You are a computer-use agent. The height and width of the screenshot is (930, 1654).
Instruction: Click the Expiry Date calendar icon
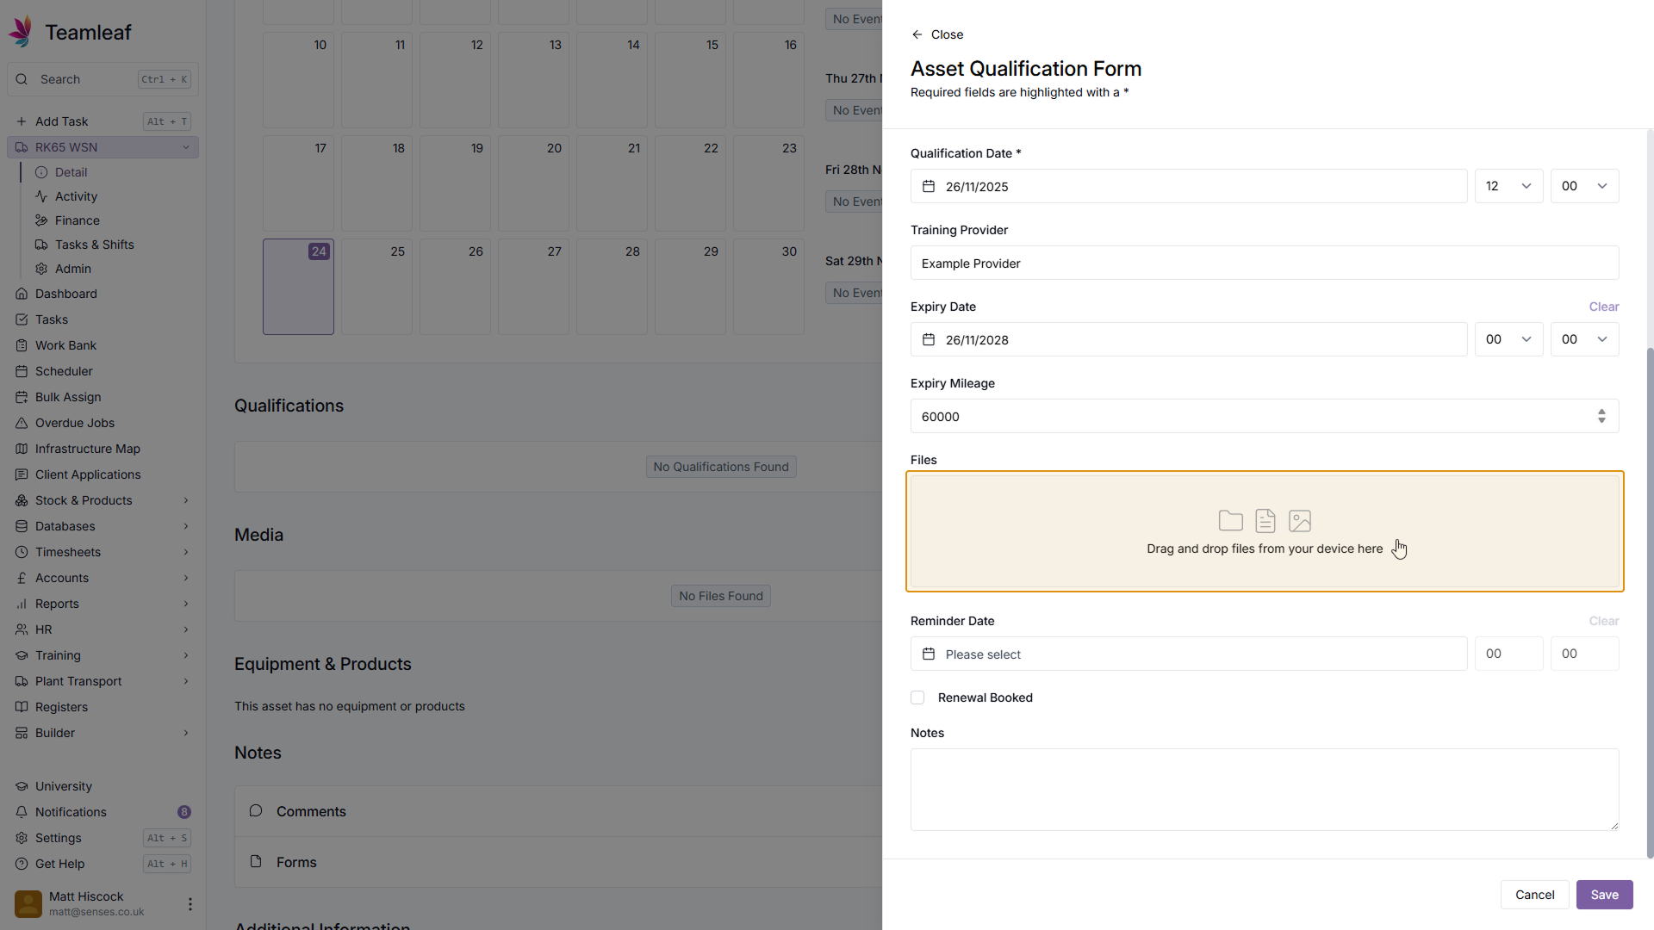click(929, 340)
